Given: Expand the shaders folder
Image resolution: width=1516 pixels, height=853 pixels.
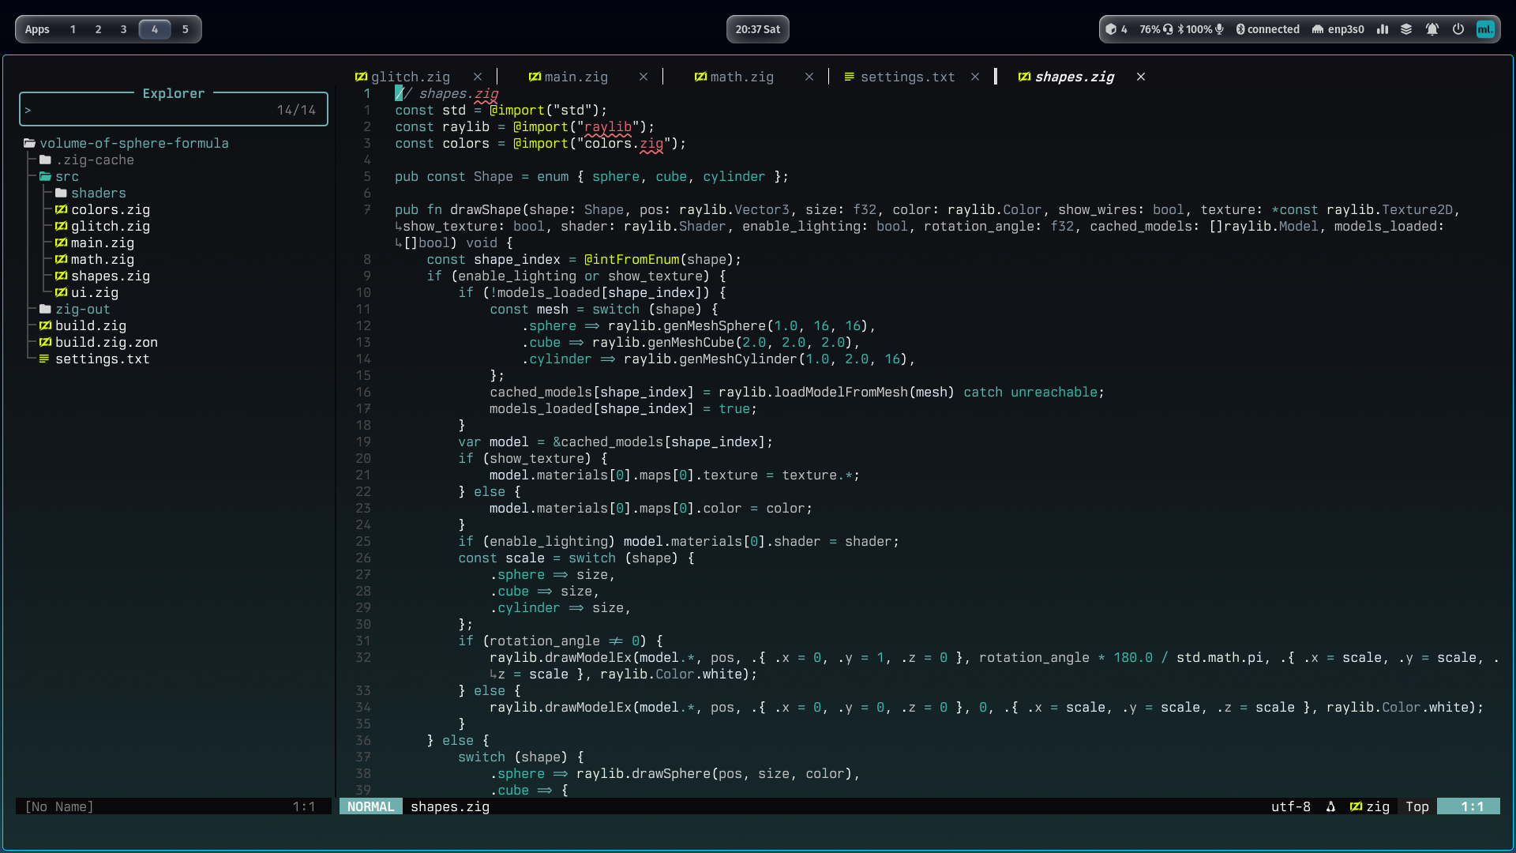Looking at the screenshot, I should [x=98, y=193].
